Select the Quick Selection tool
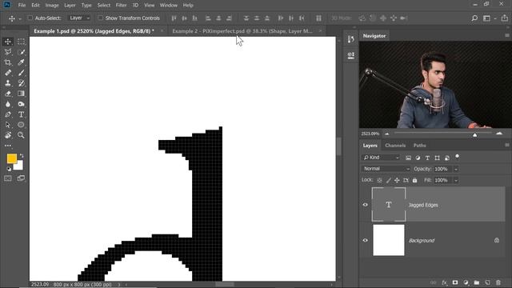 point(21,52)
